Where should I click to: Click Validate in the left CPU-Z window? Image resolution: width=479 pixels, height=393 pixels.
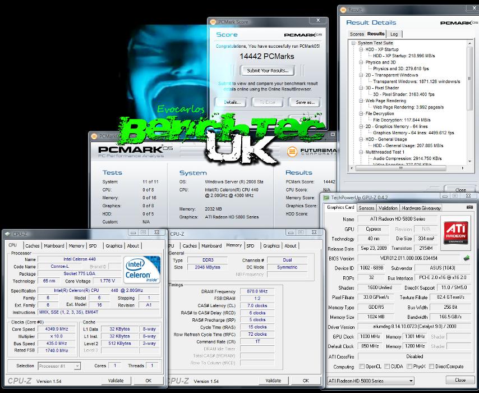116,381
